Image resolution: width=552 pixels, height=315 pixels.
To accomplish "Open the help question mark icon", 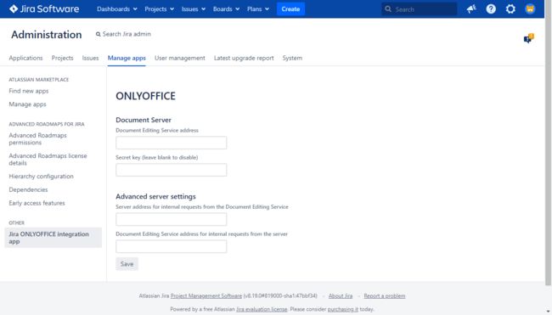I will [491, 9].
